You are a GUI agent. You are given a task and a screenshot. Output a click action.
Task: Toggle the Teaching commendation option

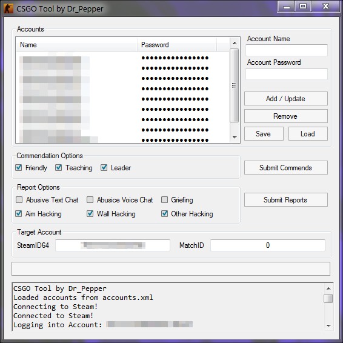click(x=58, y=168)
